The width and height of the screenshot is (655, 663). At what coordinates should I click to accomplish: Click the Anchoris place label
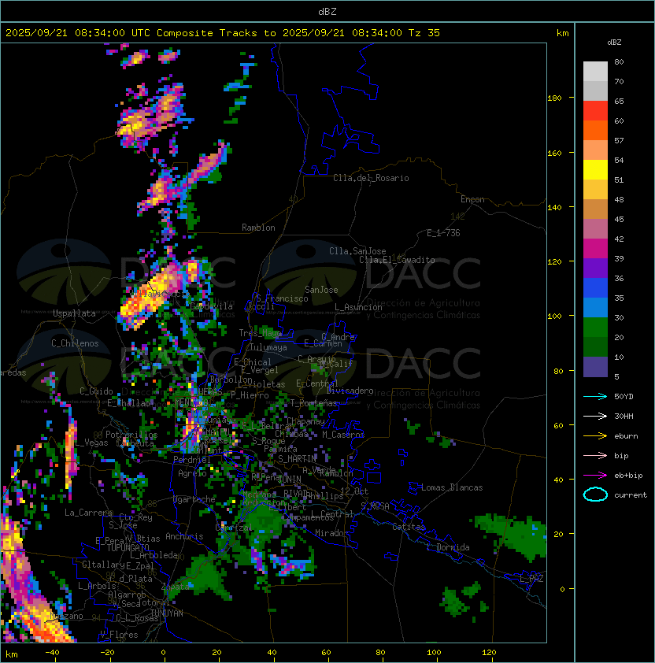(x=184, y=536)
